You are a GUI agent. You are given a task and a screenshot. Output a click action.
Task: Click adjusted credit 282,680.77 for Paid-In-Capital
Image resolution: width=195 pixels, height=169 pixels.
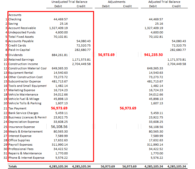(x=178, y=50)
